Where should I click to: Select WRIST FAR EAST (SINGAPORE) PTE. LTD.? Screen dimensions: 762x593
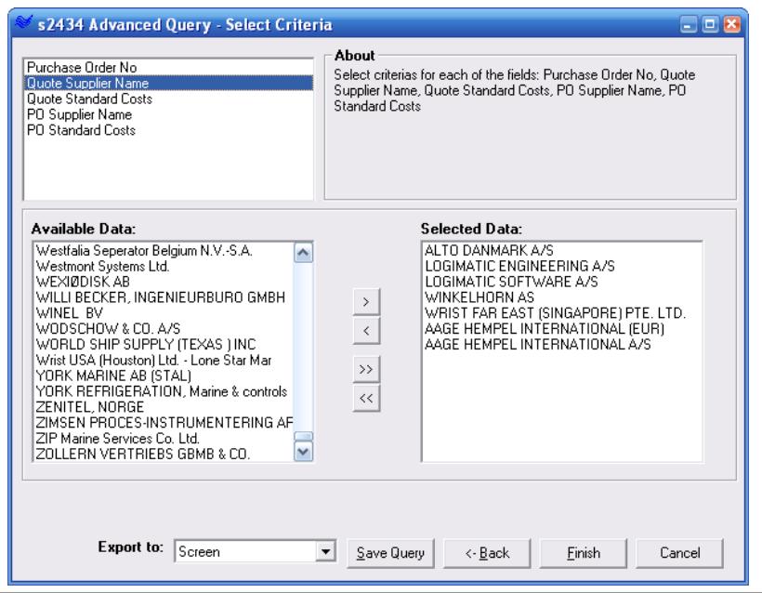(x=562, y=313)
